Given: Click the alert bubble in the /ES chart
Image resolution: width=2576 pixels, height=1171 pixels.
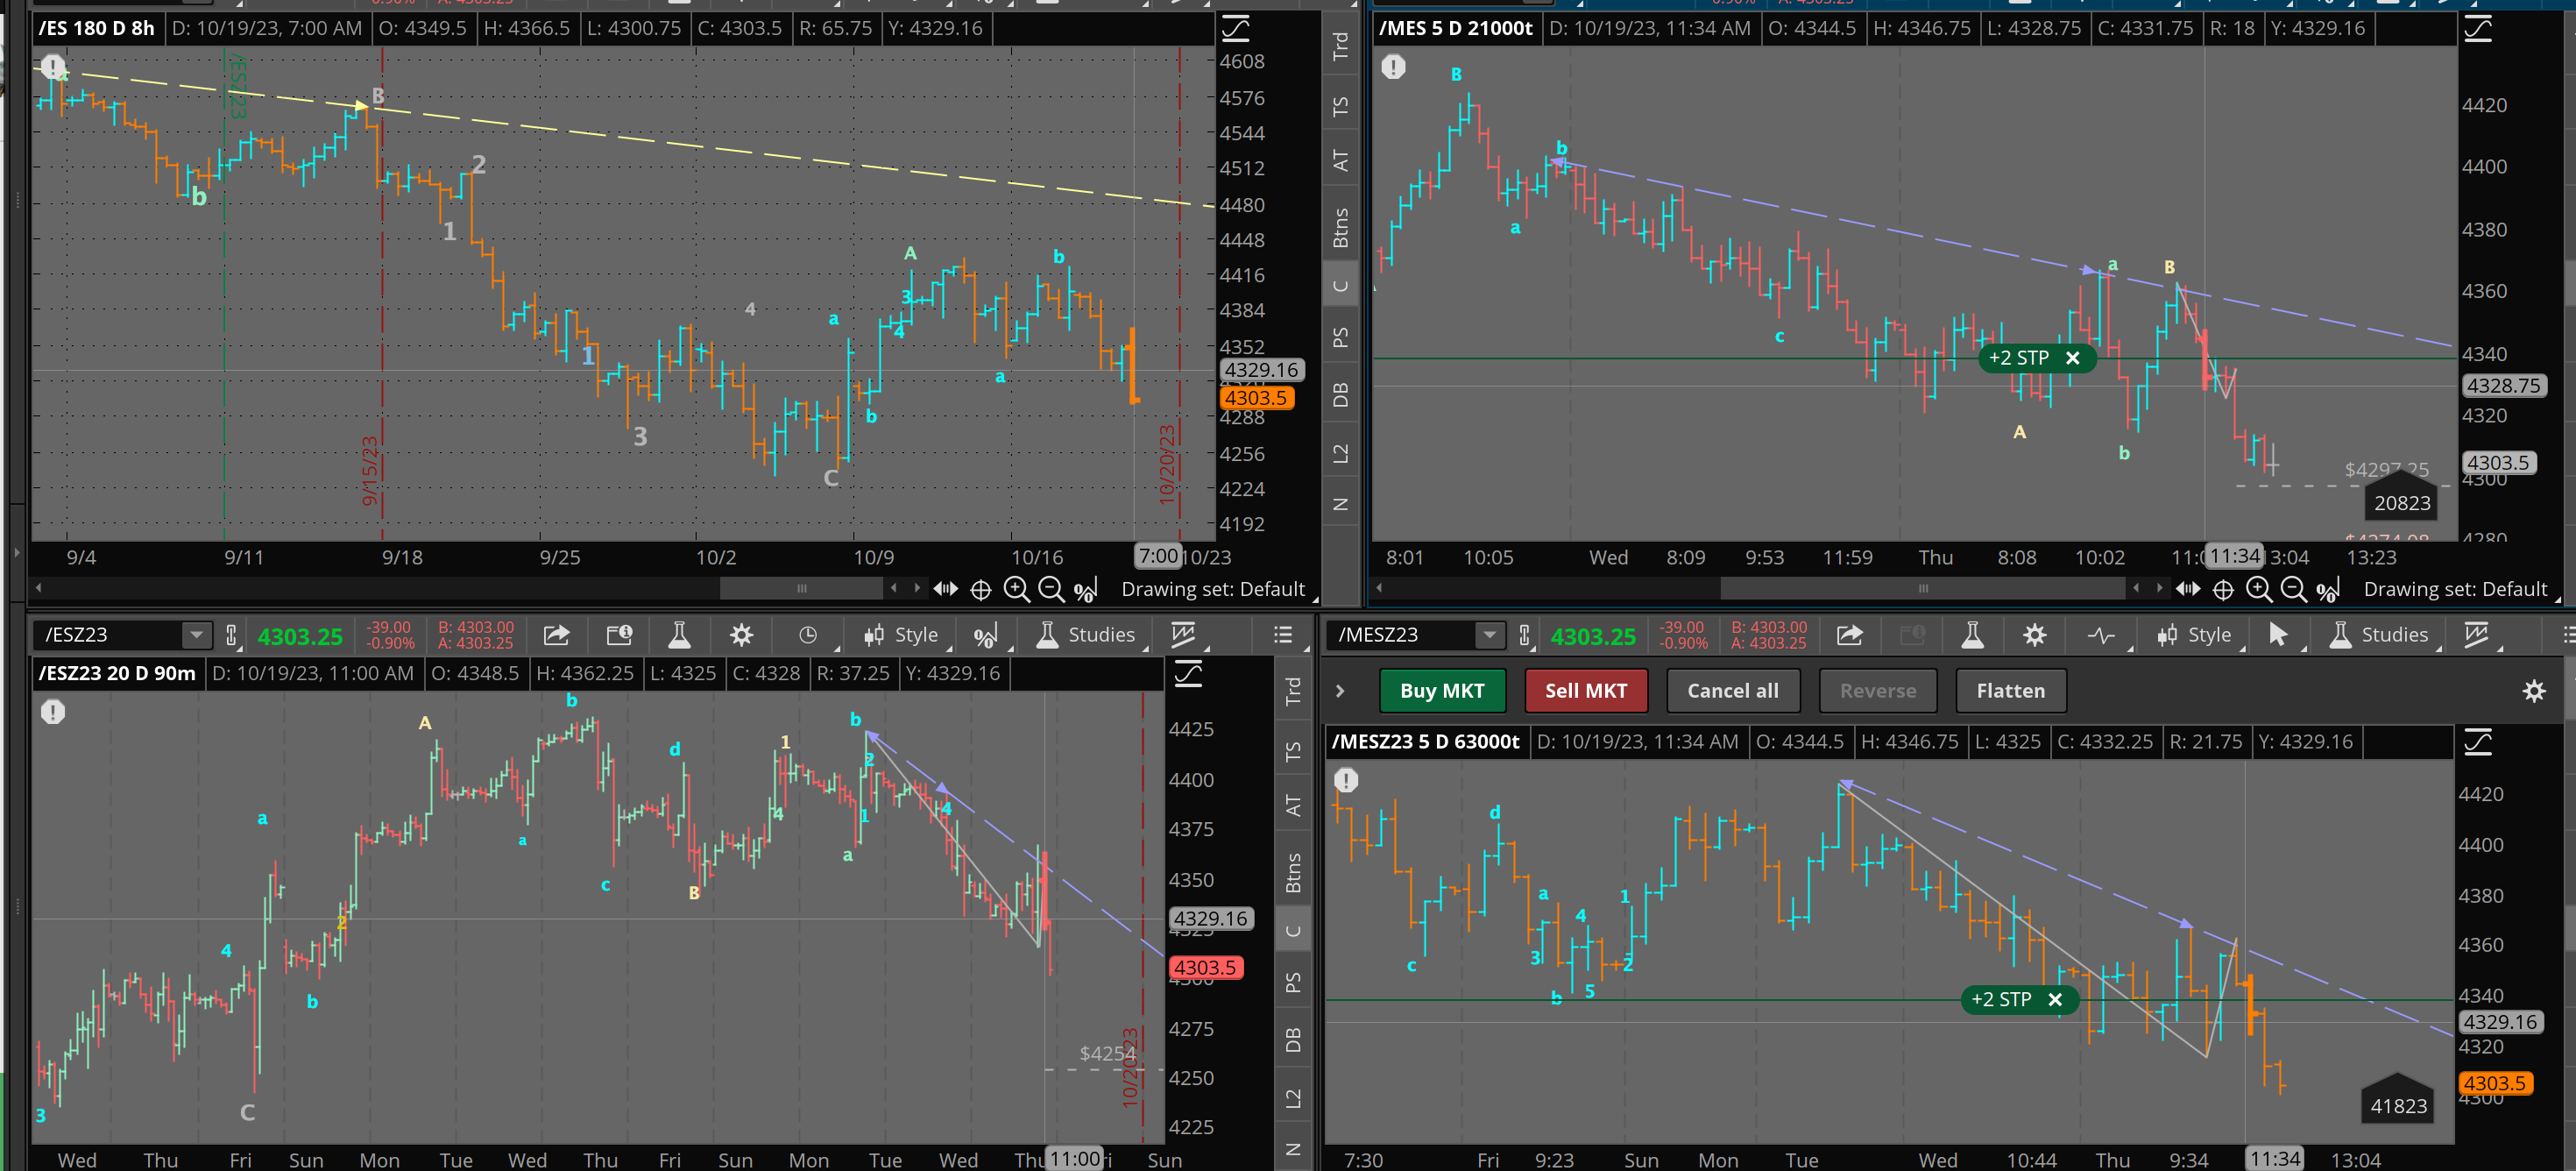Looking at the screenshot, I should (52, 68).
